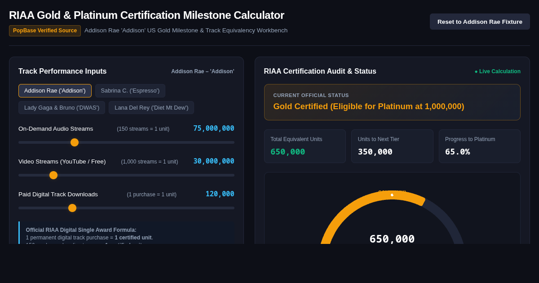Click Official RIAA Digital Single Award Formula text
The height and width of the screenshot is (283, 539).
click(x=81, y=230)
